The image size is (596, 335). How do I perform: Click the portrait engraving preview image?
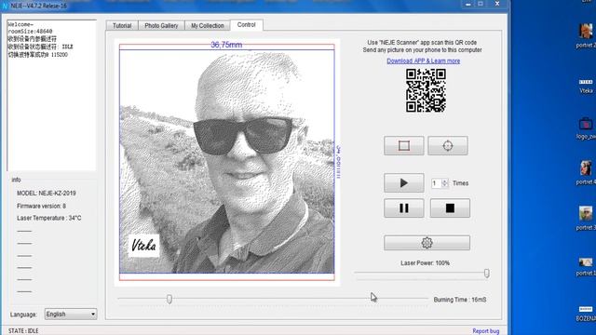227,161
